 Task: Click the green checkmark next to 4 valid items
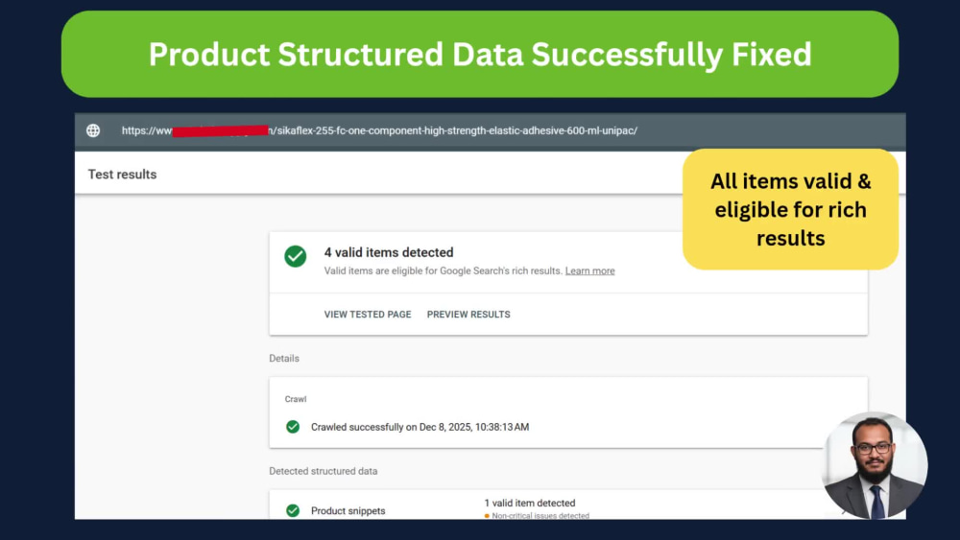pyautogui.click(x=295, y=256)
